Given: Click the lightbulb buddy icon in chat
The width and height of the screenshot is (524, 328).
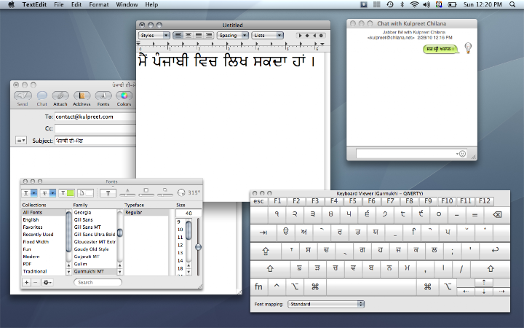Looking at the screenshot, I should 468,48.
